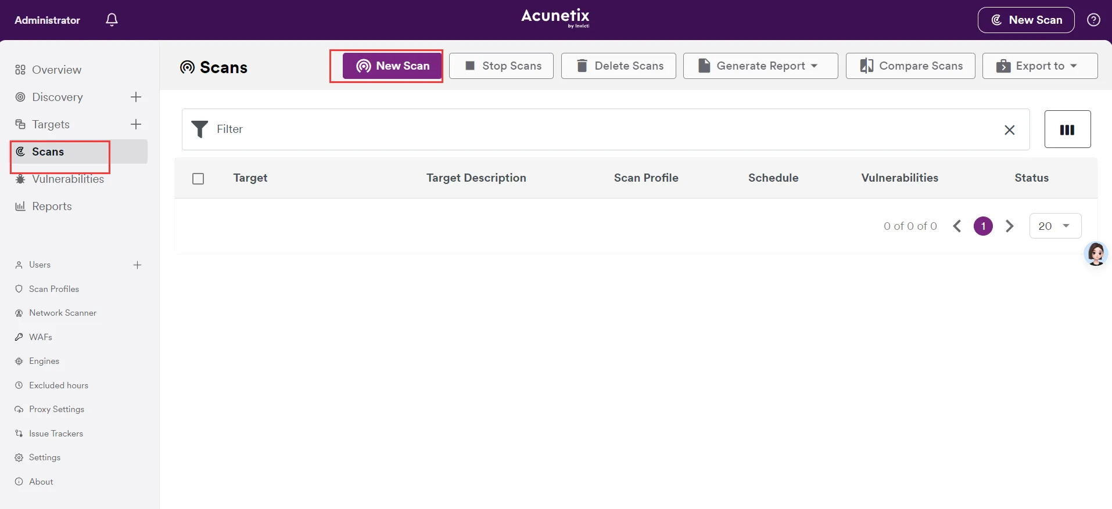Screen dimensions: 1112x509
Task: Click the Target column header
Action: click(x=250, y=178)
